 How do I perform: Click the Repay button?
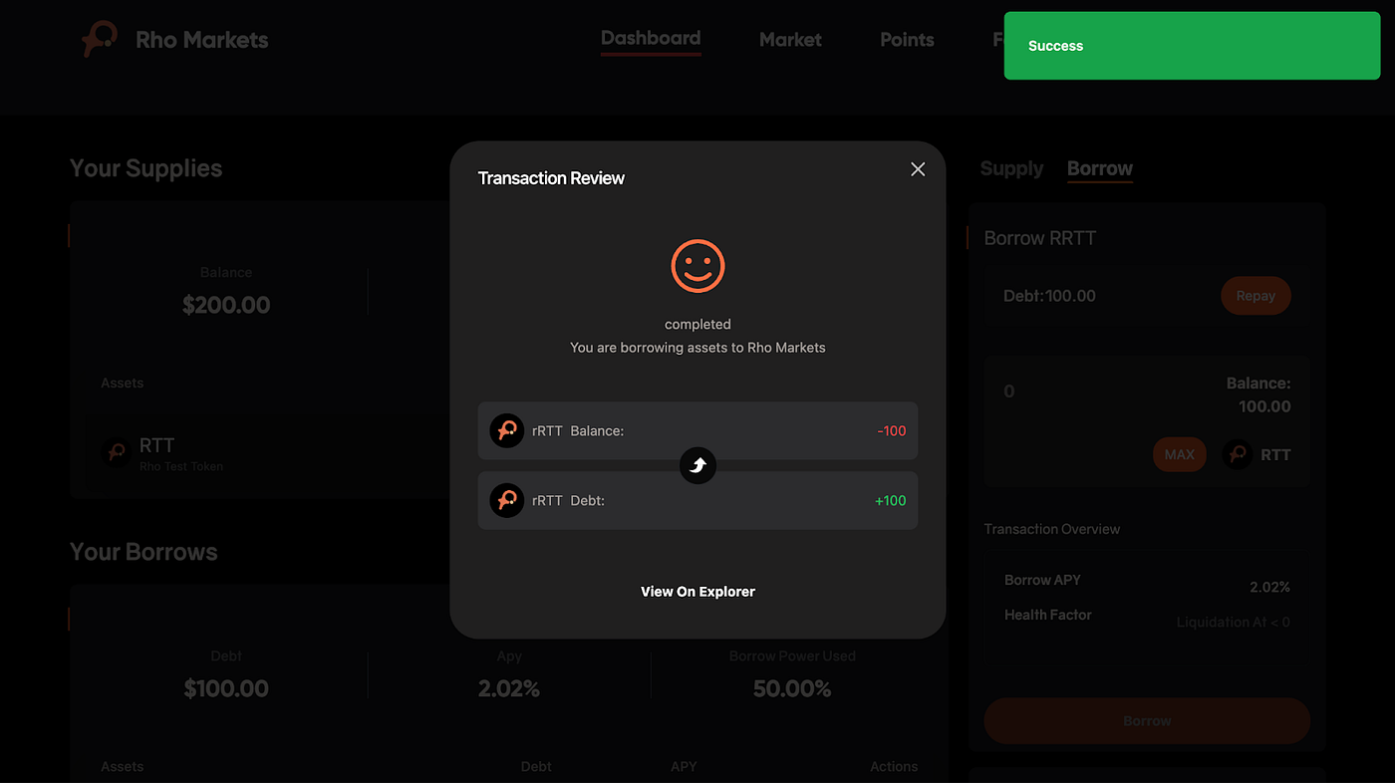(x=1255, y=296)
